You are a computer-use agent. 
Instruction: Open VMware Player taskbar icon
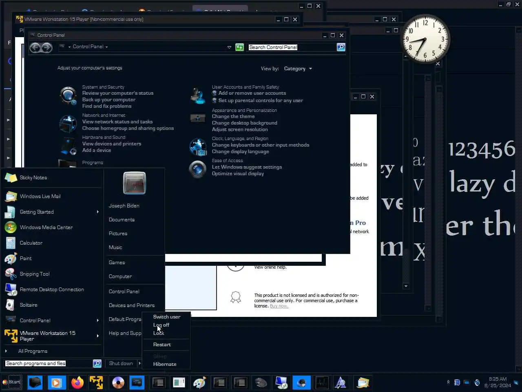96,383
